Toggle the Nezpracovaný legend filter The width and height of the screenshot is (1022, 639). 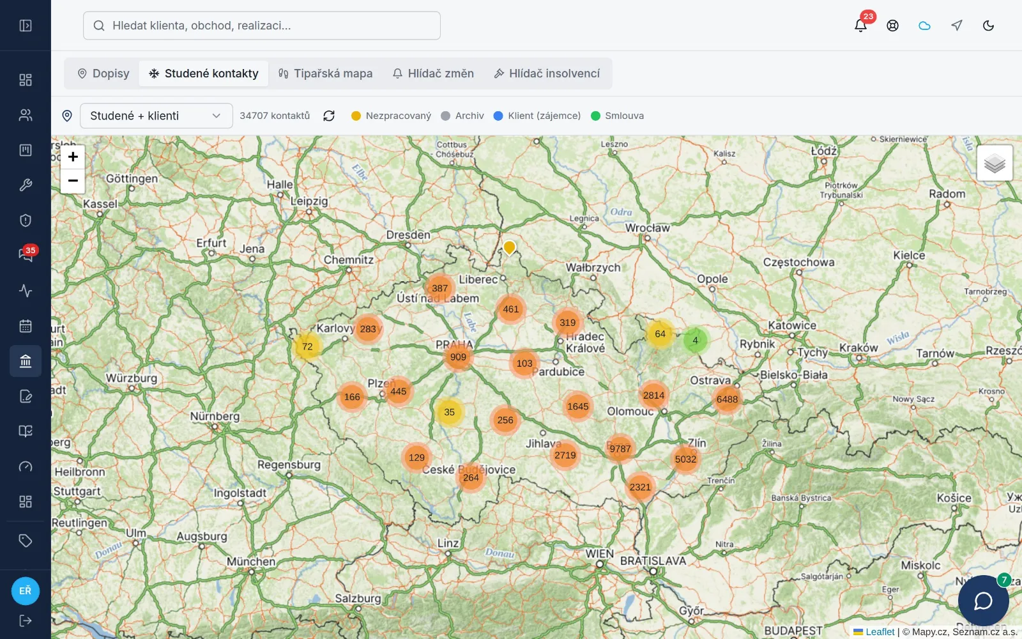click(x=392, y=116)
